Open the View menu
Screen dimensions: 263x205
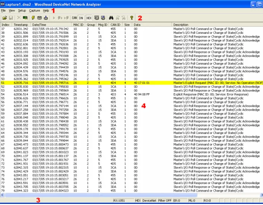[12, 10]
